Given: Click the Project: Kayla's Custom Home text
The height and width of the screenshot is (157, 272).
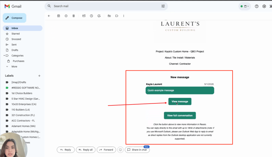Looking at the screenshot, I should click(x=180, y=52).
